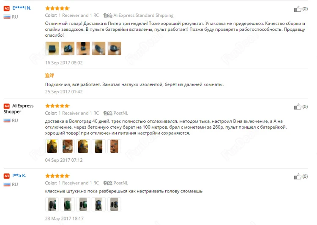
Task: Click the A4 level badge beside AliExpress Shopper
Action: pos(7,106)
